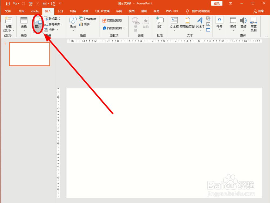This screenshot has height=203, width=270.
Task: Open the Customize Quick Access Toolbar dropdown
Action: (x=60, y=4)
